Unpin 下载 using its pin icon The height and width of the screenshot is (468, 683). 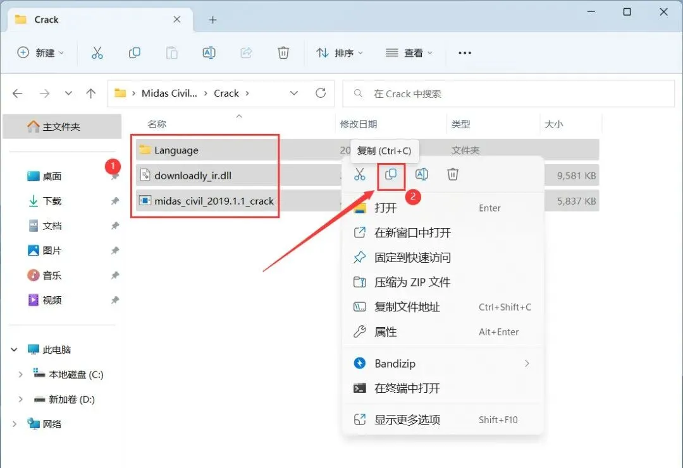point(115,201)
